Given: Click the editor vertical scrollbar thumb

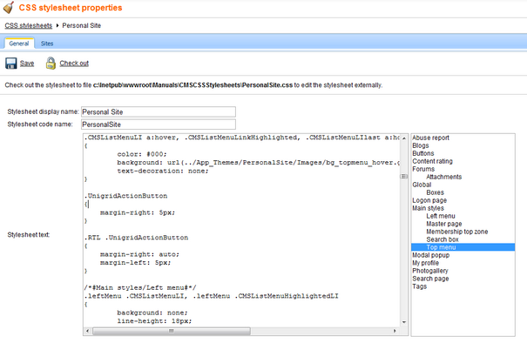Looking at the screenshot, I should click(404, 177).
